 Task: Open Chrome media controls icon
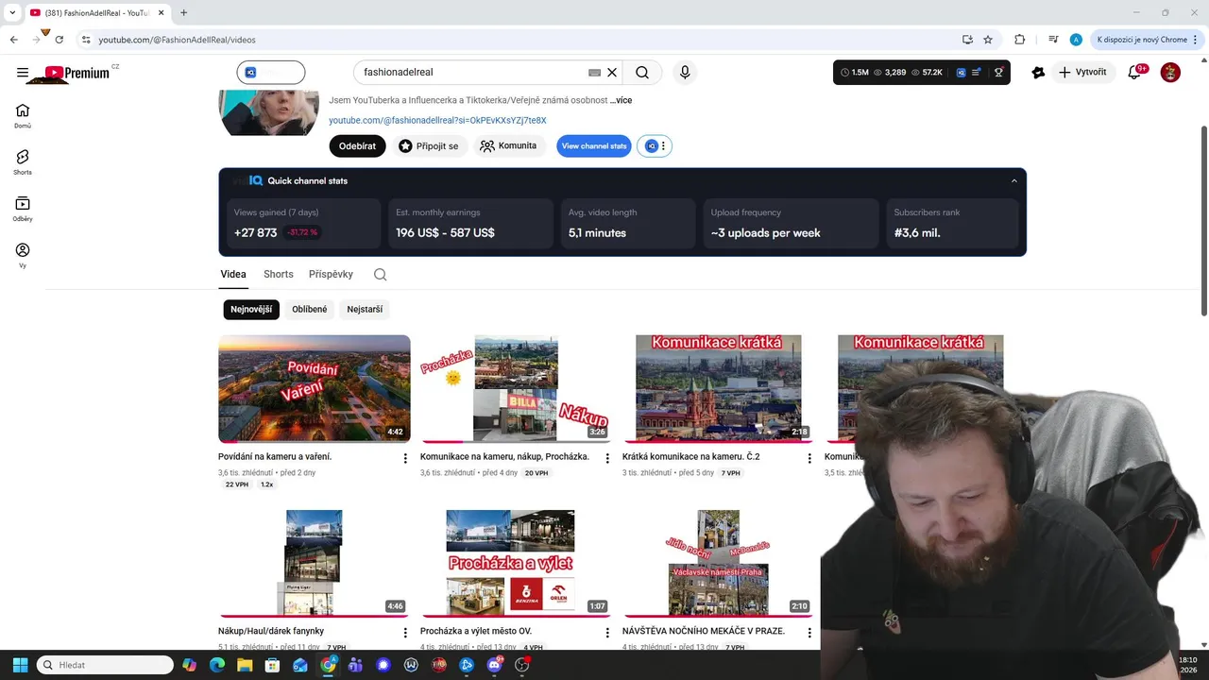(1053, 40)
